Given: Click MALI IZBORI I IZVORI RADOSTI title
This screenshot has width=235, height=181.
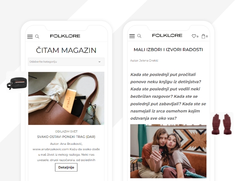Looking at the screenshot, I should point(168,50).
